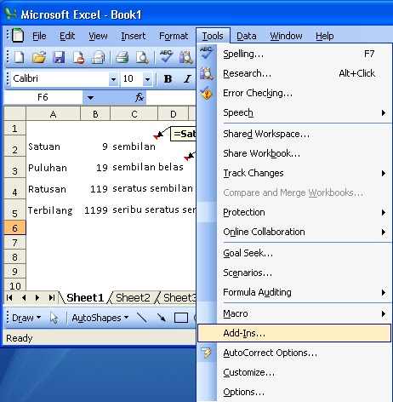
Task: Click the Spelling ABC checkmark toolbar icon
Action: click(x=166, y=56)
